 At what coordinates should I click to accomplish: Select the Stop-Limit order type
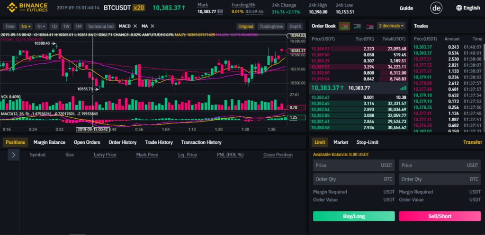pos(368,142)
